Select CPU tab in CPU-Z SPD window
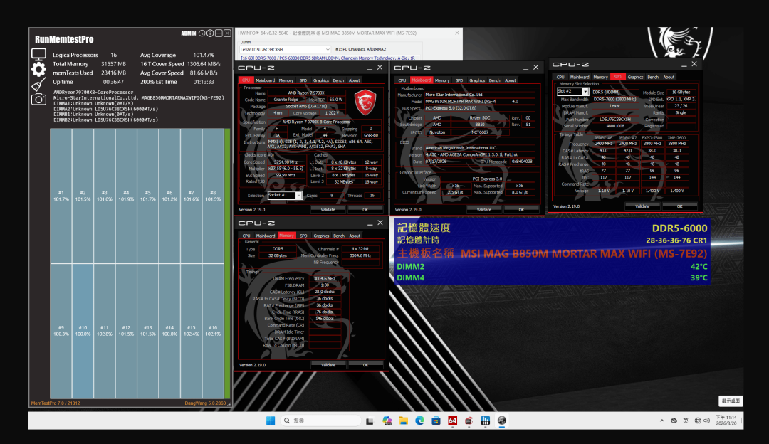 point(560,77)
